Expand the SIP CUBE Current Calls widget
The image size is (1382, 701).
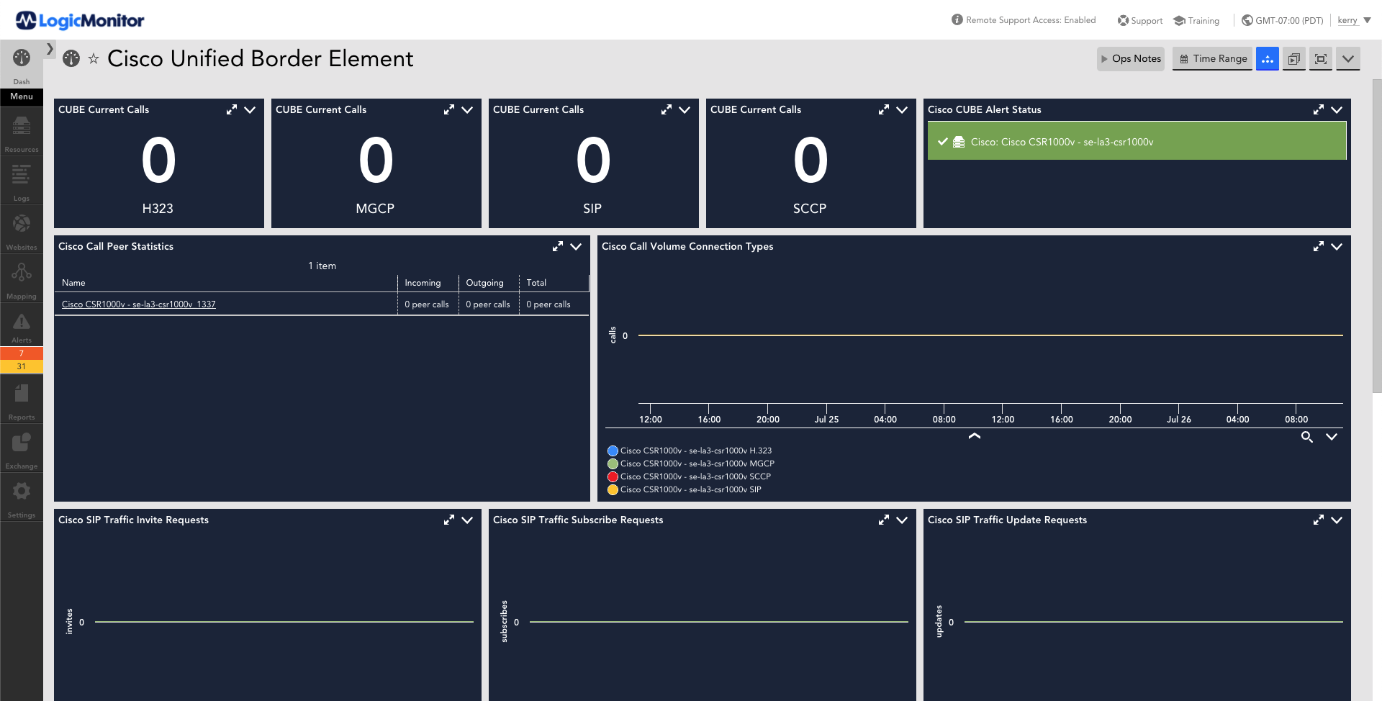click(667, 109)
